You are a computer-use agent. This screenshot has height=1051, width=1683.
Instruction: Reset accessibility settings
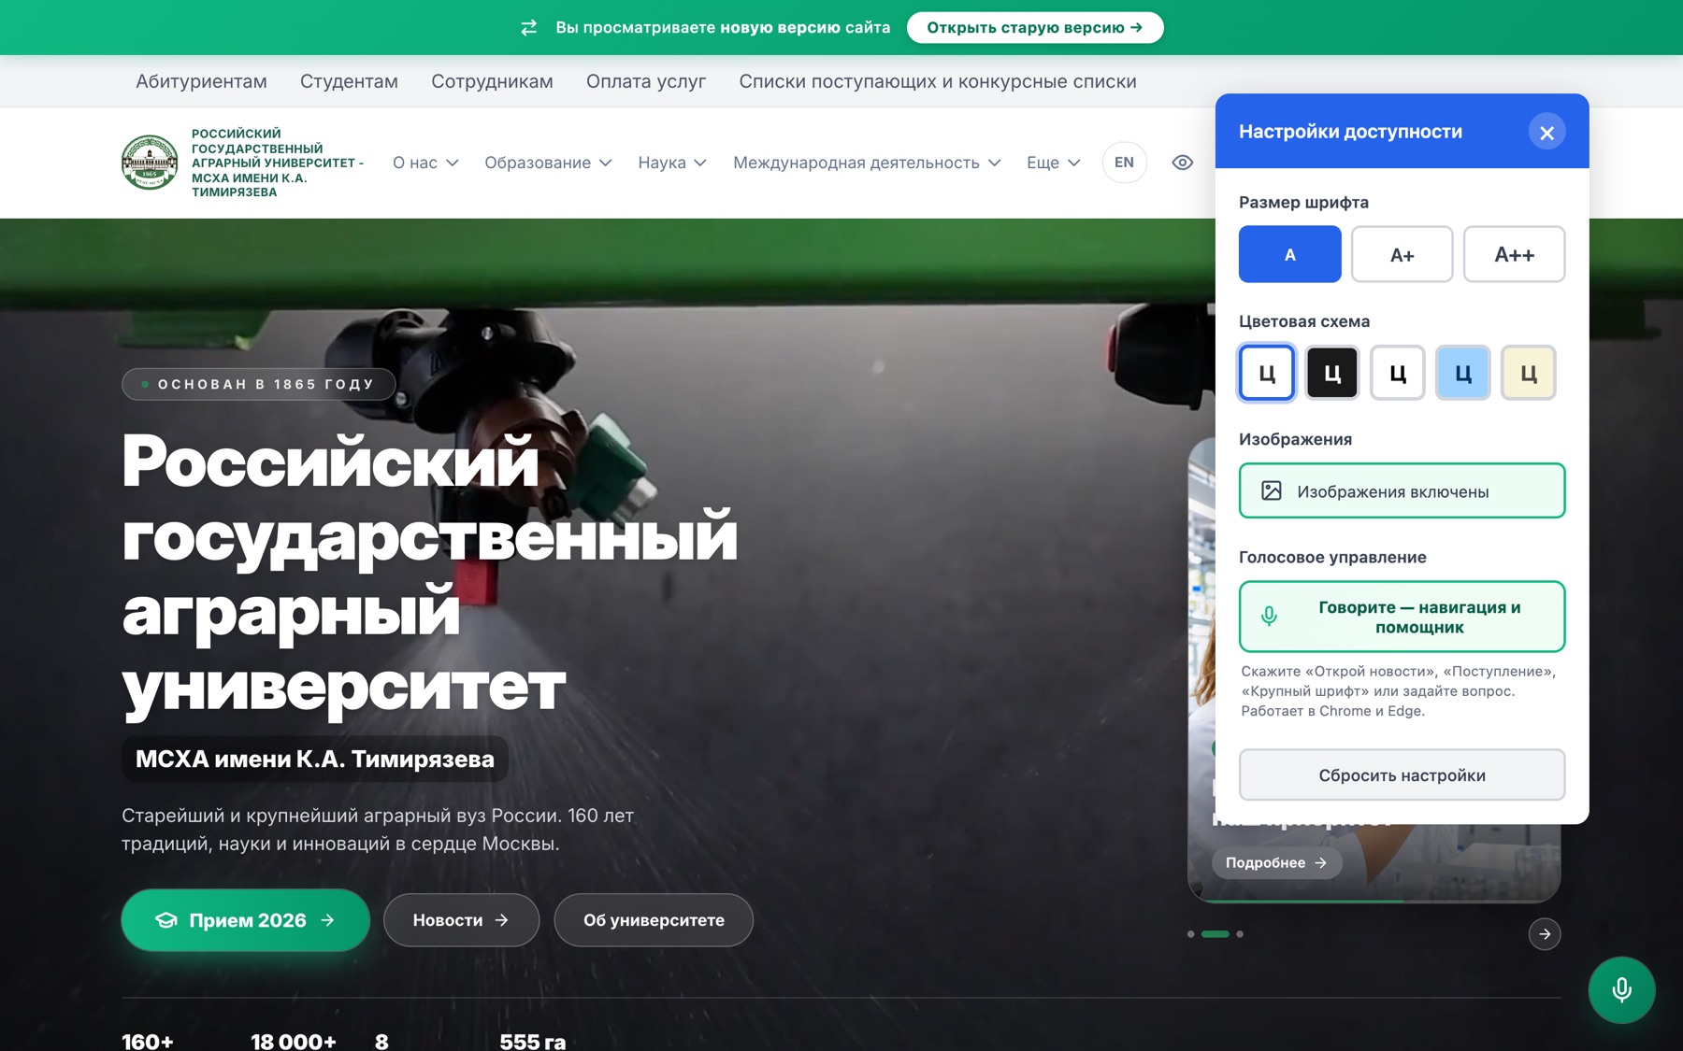[x=1402, y=774]
